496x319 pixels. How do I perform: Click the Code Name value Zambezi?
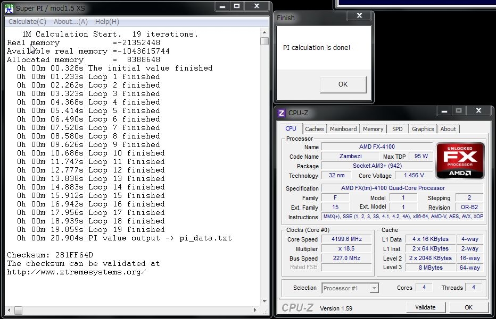[x=350, y=156]
